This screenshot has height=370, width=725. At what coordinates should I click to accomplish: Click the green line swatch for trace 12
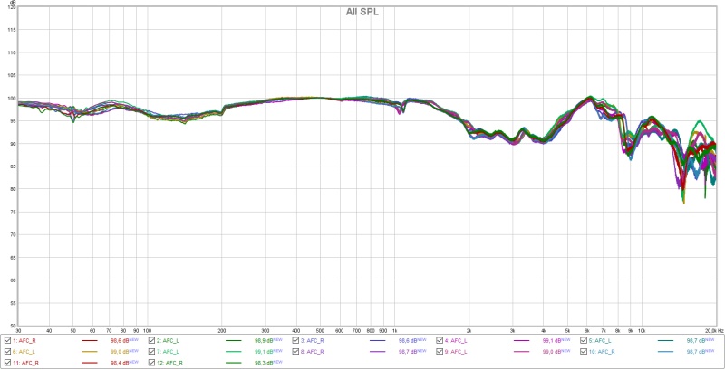[x=232, y=362]
